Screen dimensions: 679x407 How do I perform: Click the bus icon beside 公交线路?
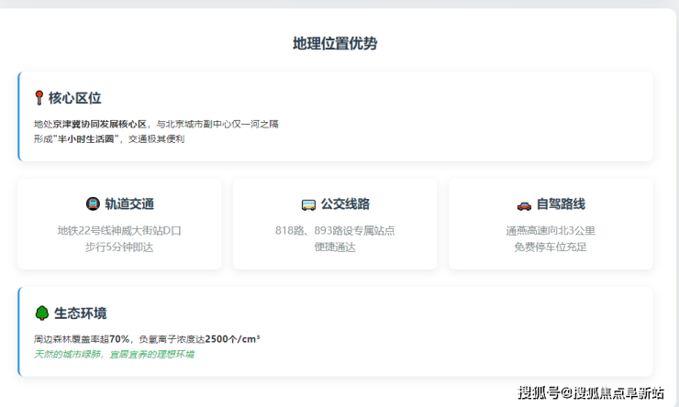point(308,204)
